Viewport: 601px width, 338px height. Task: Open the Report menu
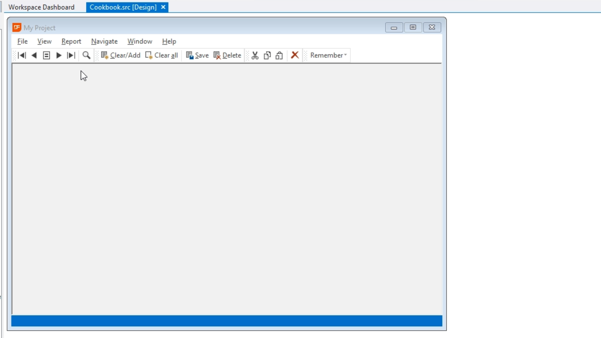tap(71, 41)
